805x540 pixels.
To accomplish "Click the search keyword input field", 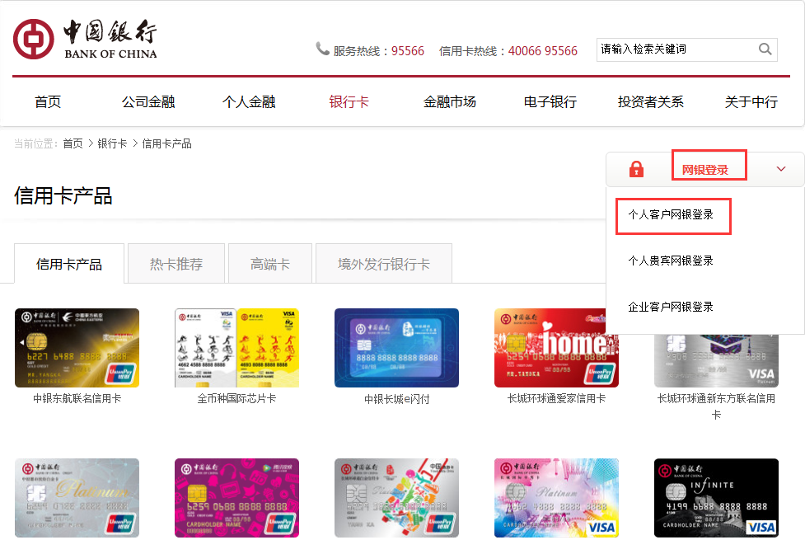I will click(x=676, y=49).
